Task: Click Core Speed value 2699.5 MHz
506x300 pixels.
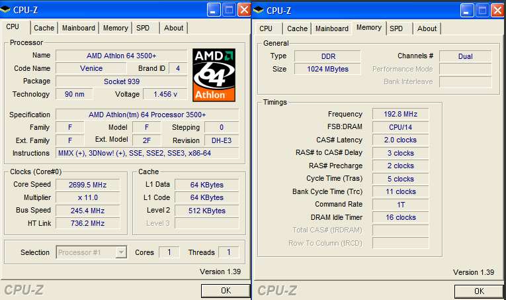Action: point(87,185)
